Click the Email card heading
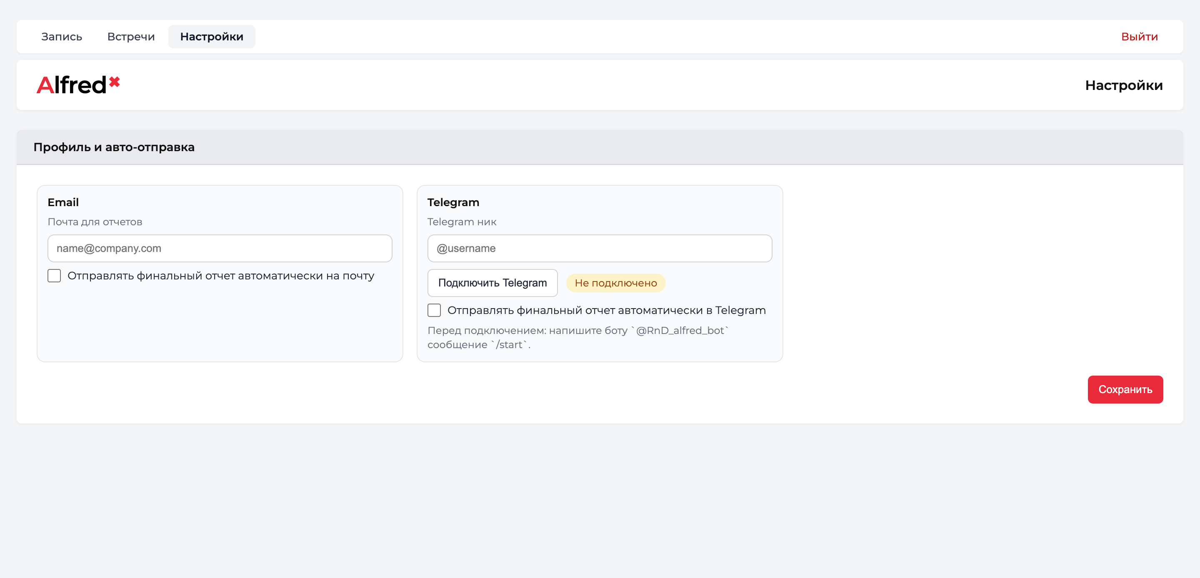The image size is (1200, 578). (63, 202)
